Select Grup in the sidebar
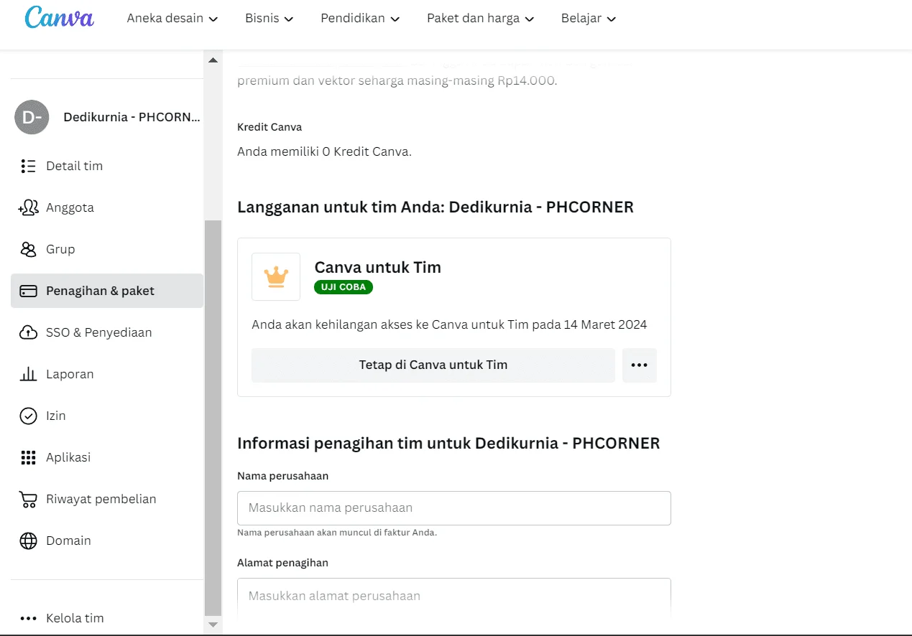 107,249
